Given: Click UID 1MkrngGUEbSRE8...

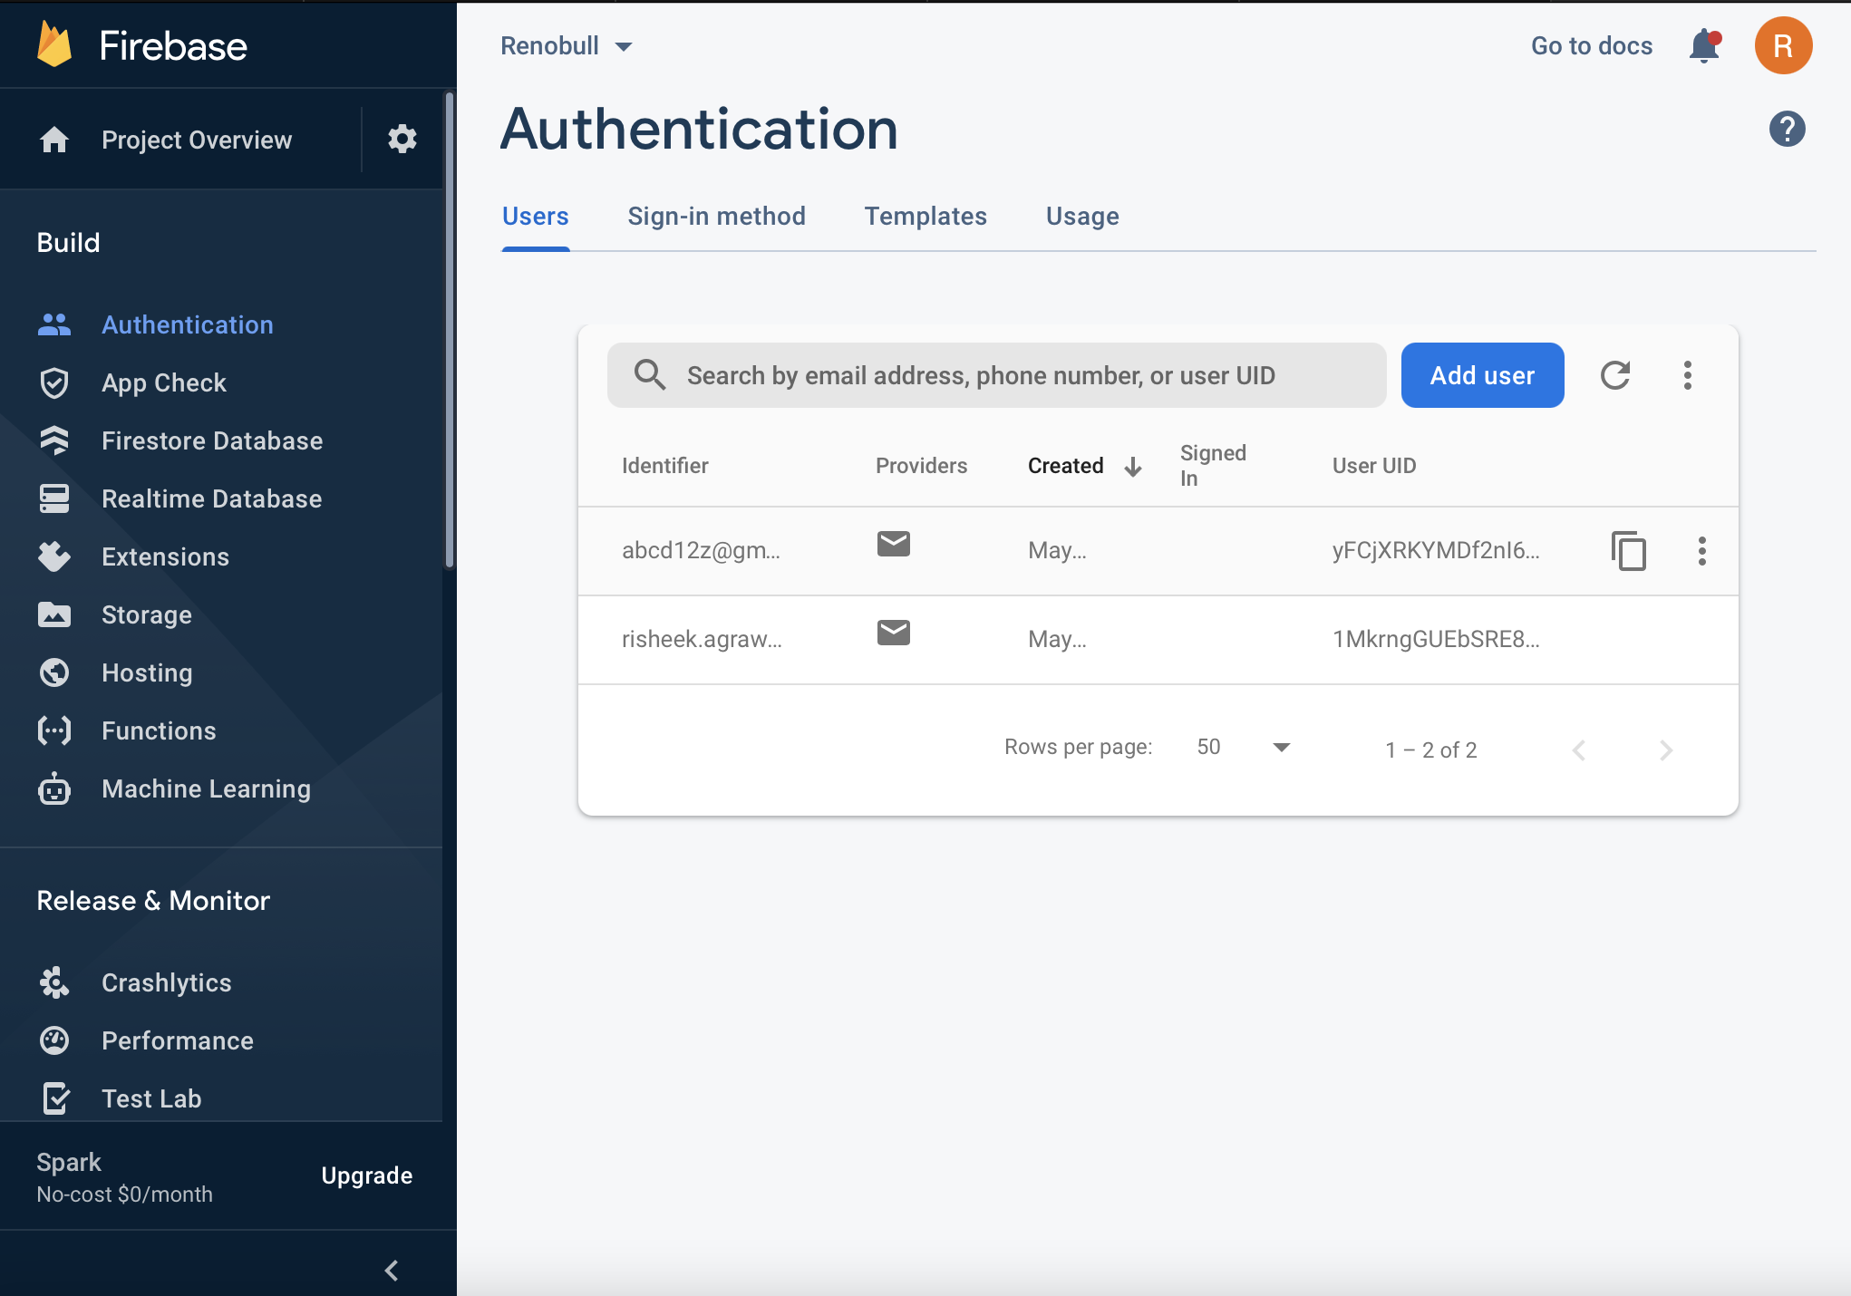Looking at the screenshot, I should click(1436, 639).
